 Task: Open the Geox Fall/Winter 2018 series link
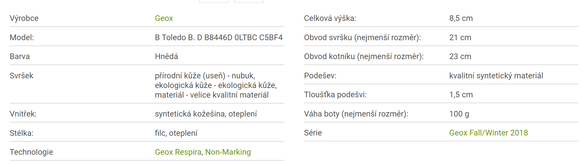point(488,133)
